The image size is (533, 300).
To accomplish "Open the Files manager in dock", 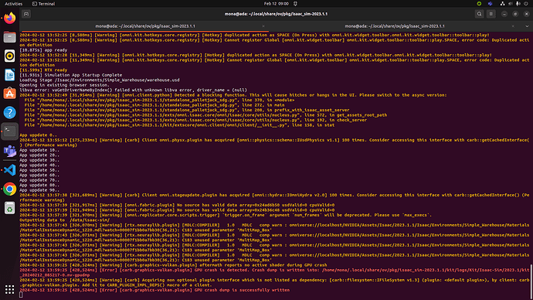I will coord(9,37).
